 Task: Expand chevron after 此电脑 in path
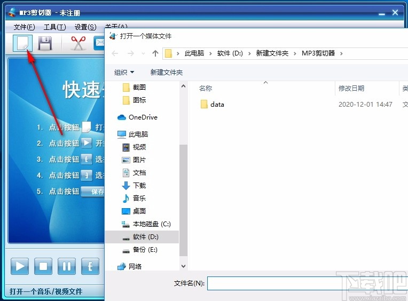tap(210, 53)
